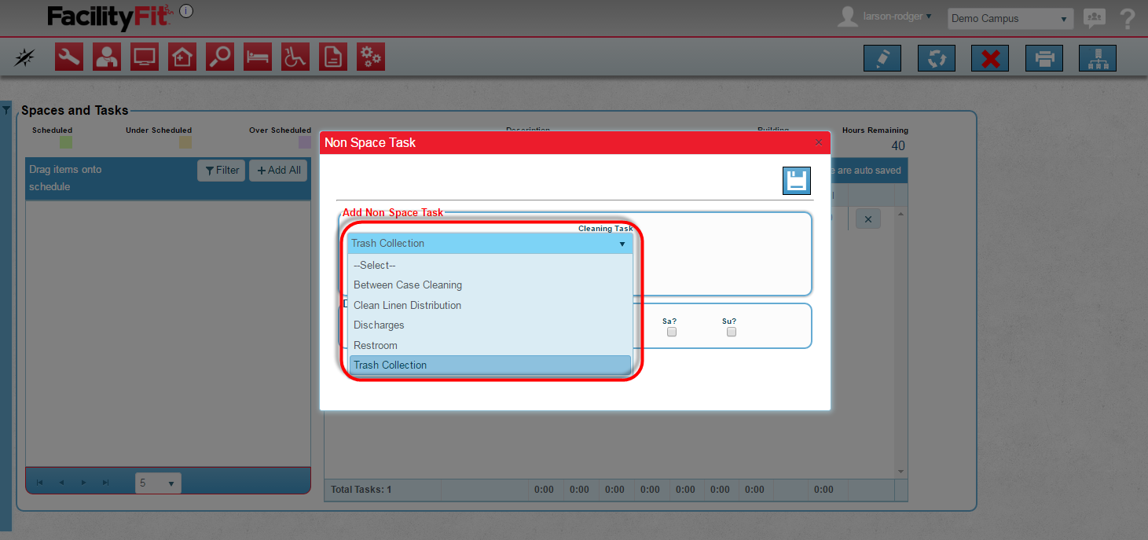The height and width of the screenshot is (540, 1148).
Task: Open the Demo Campus dropdown
Action: (x=1010, y=19)
